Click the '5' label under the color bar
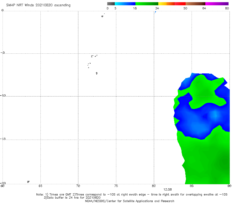The height and width of the screenshot is (203, 232). click(x=115, y=8)
